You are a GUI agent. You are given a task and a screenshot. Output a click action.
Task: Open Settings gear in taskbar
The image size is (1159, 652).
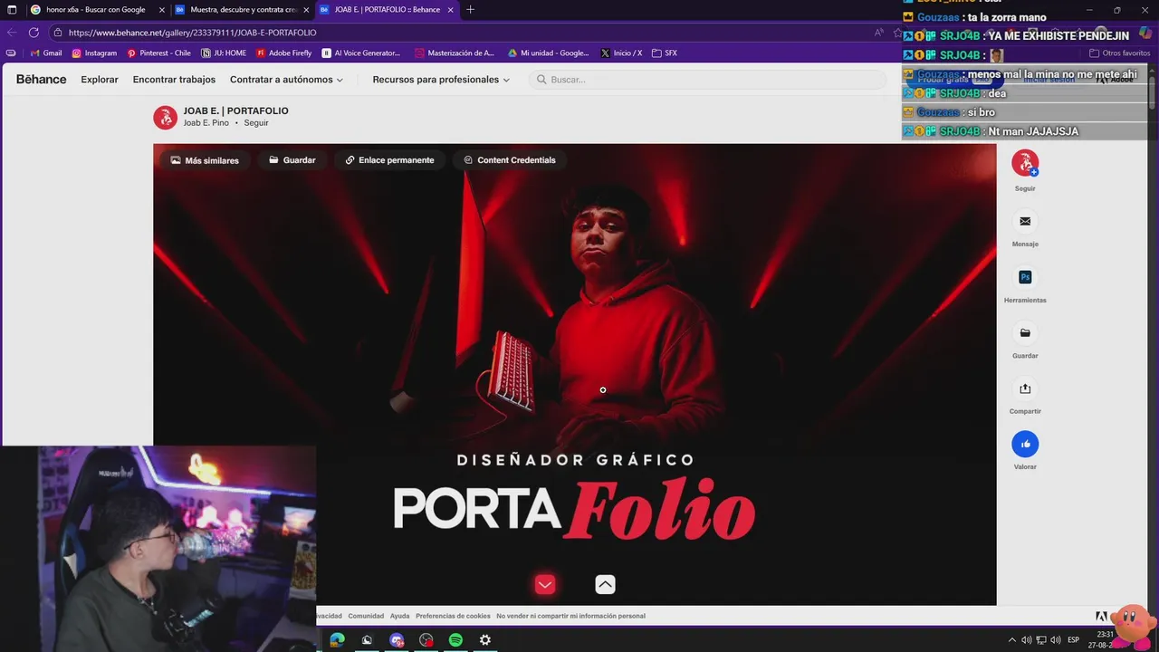click(x=485, y=640)
